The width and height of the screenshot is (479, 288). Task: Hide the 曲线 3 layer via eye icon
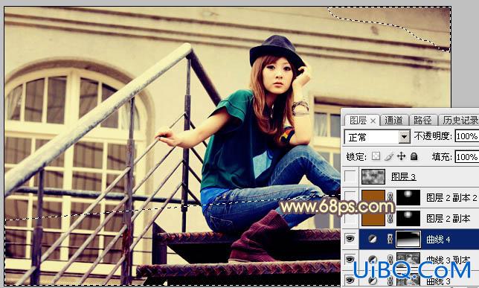[x=350, y=280]
